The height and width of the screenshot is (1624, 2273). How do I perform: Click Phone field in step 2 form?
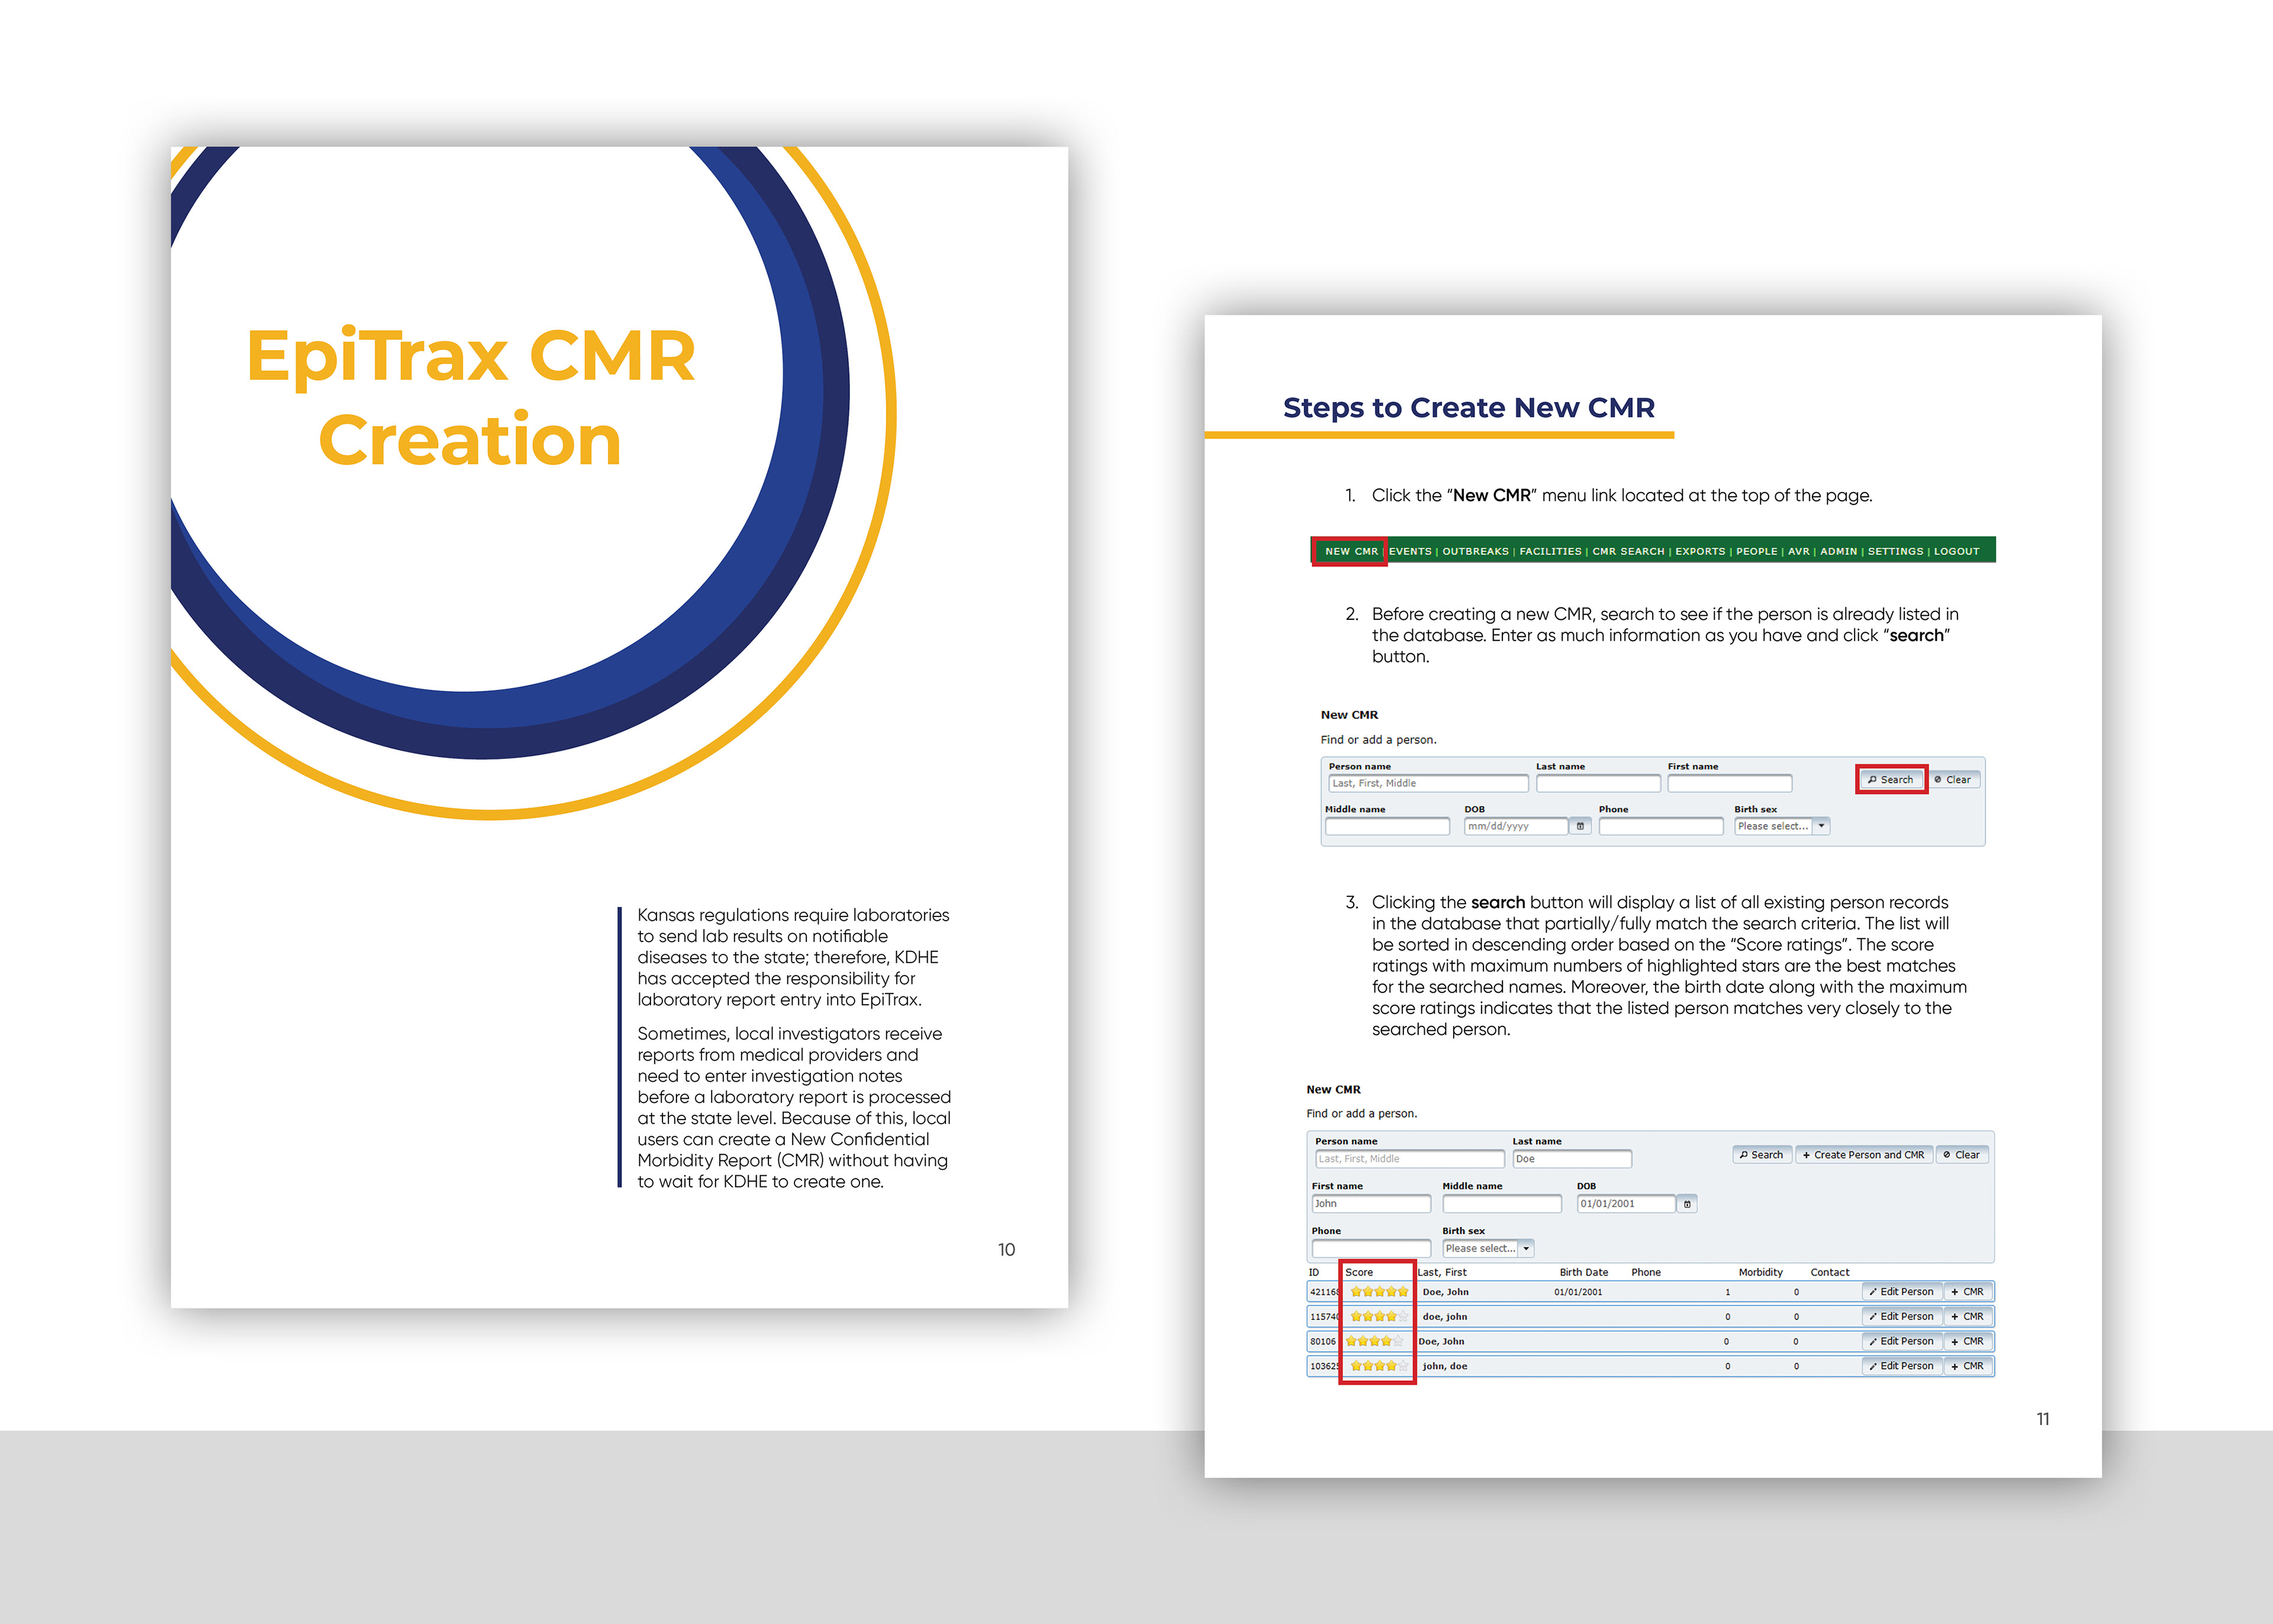[1660, 826]
